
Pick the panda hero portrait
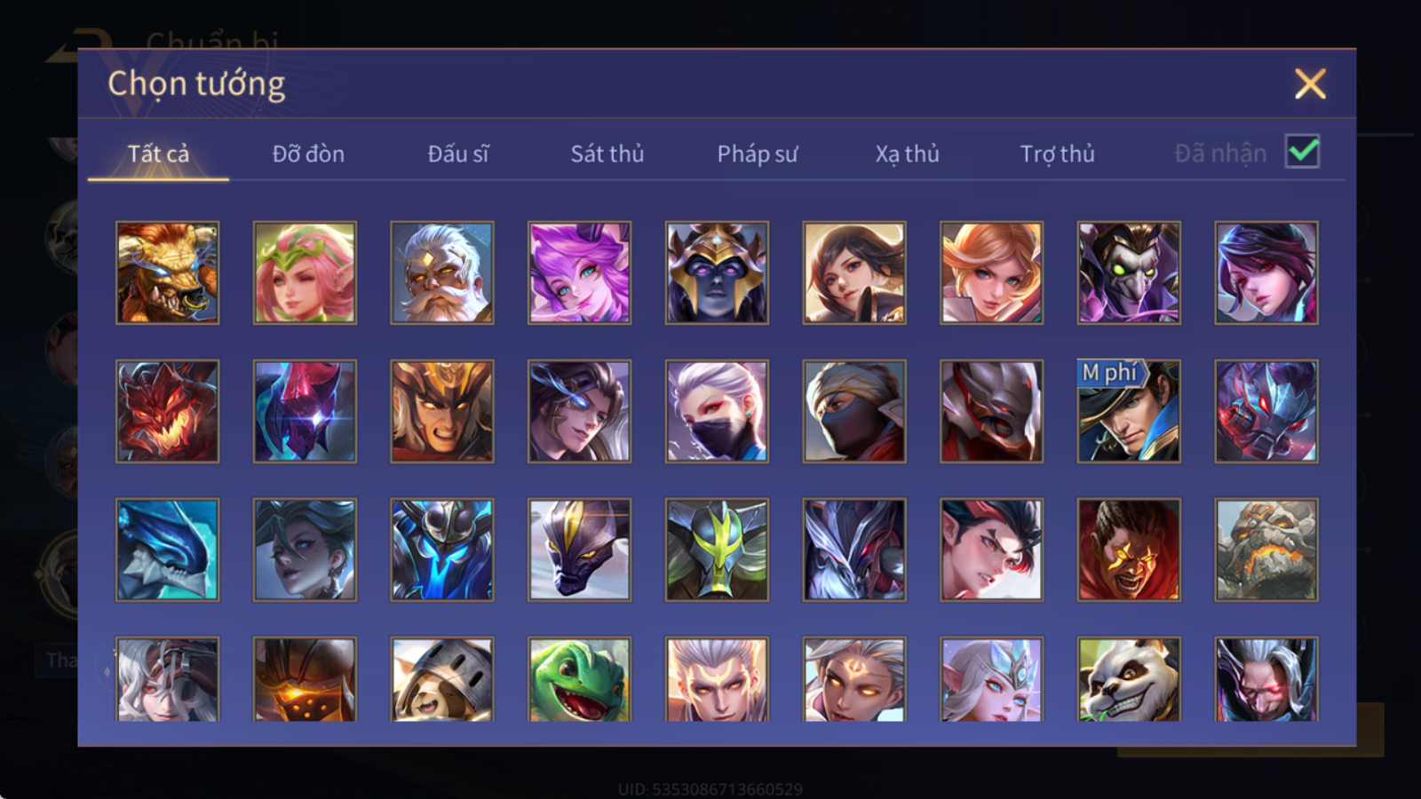(x=1129, y=679)
